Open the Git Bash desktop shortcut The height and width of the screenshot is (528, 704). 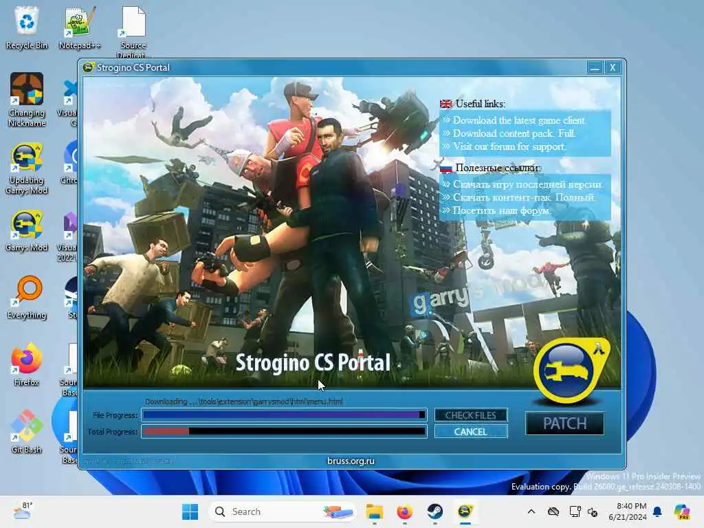(27, 432)
